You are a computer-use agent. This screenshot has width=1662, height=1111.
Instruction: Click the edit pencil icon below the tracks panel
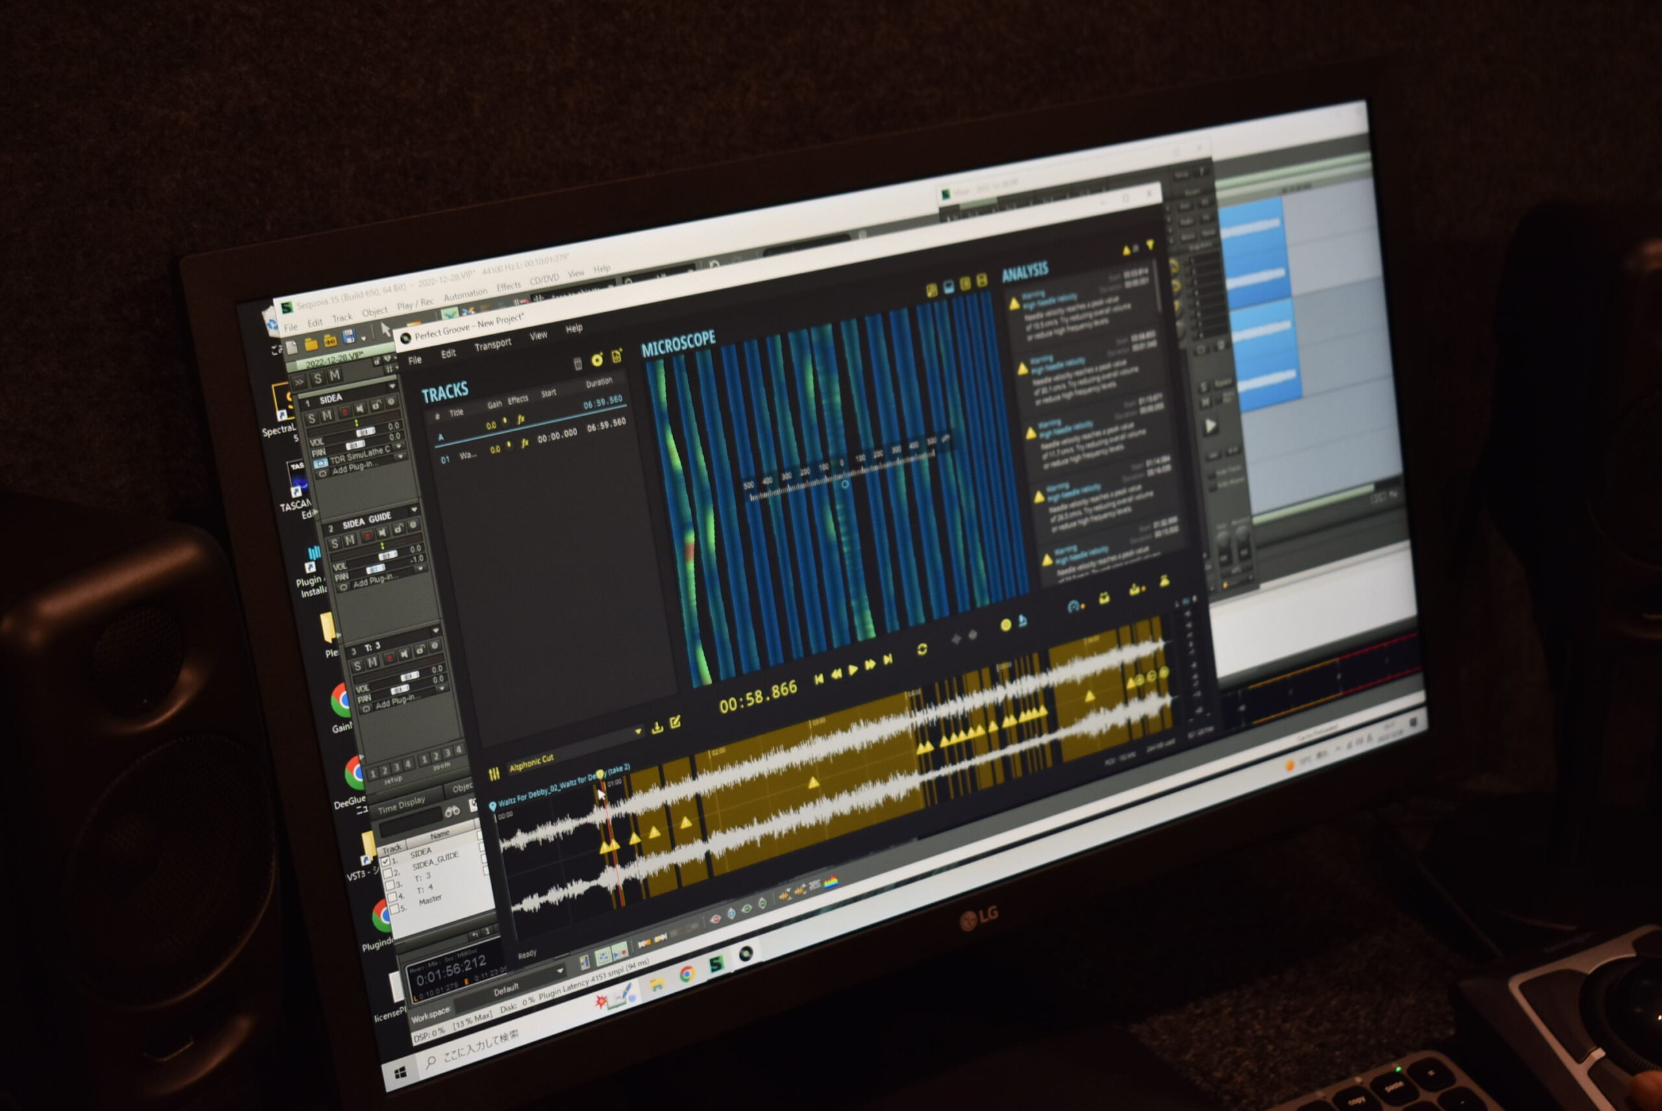(675, 722)
